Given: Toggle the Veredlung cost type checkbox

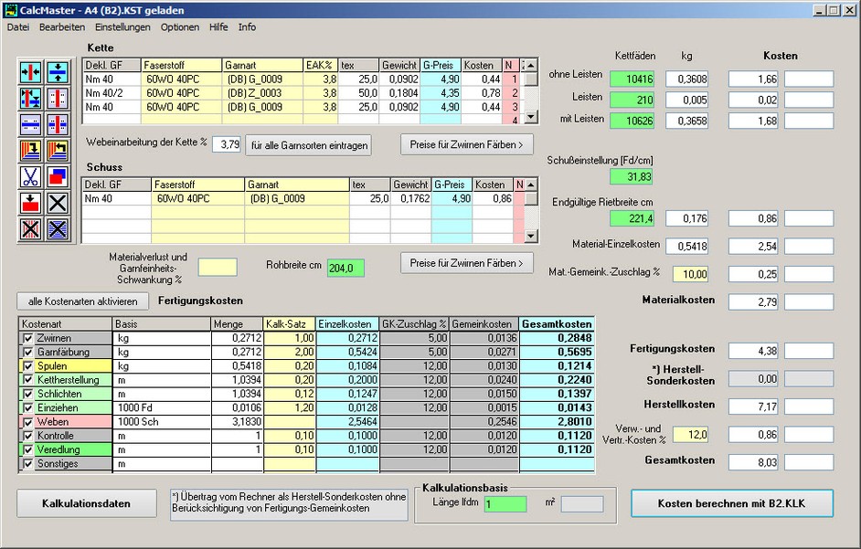Looking at the screenshot, I should point(27,449).
